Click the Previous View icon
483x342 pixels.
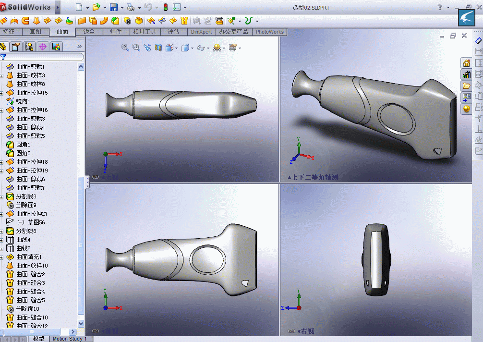coord(147,48)
